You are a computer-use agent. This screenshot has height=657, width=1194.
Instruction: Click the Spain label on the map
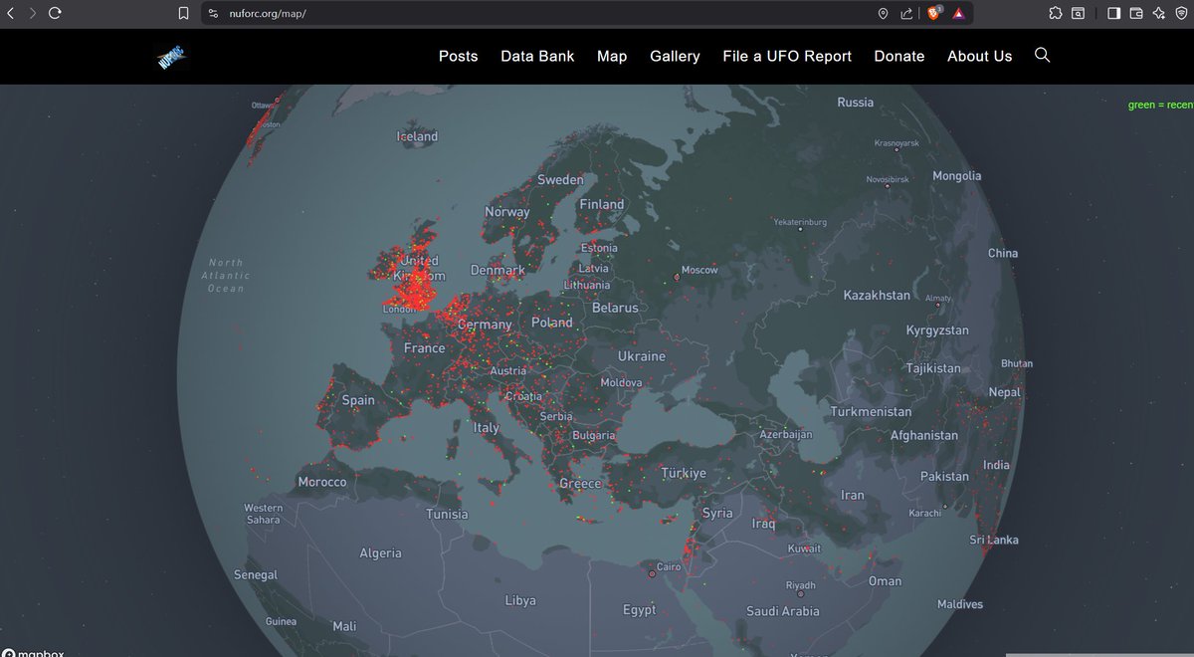[358, 400]
